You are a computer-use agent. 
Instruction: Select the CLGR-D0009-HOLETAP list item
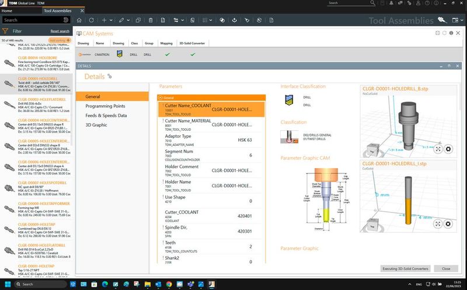(36, 230)
